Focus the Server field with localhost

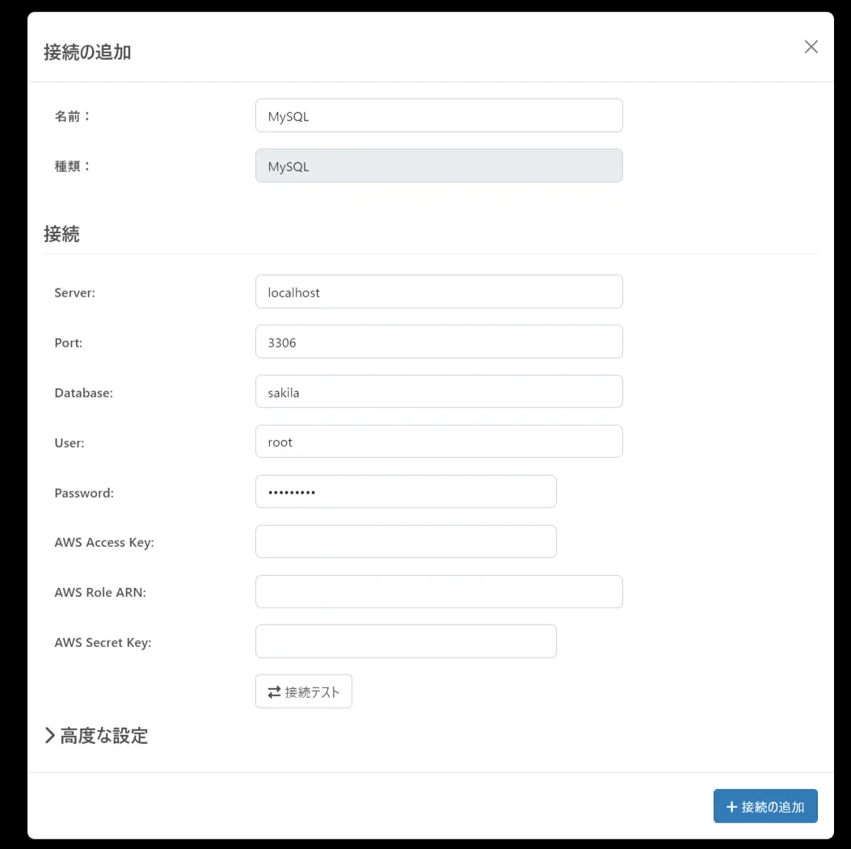(x=439, y=292)
